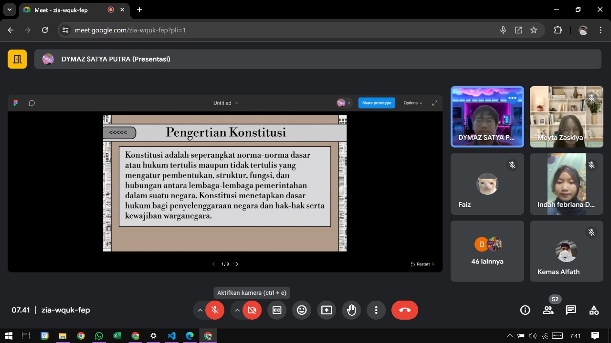Turn on the camera
This screenshot has height=343, width=611.
point(252,310)
